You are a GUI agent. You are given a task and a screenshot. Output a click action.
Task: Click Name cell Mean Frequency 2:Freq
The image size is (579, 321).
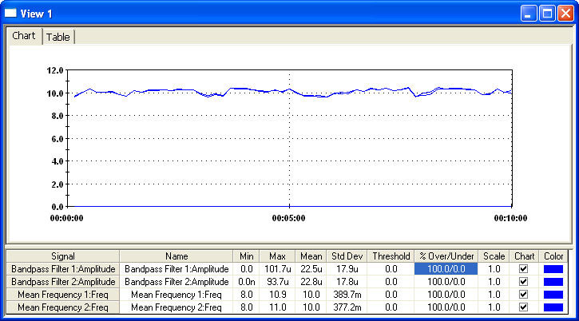176,307
